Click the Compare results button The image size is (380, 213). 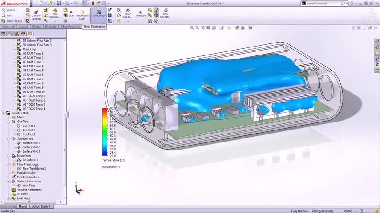coord(141,14)
